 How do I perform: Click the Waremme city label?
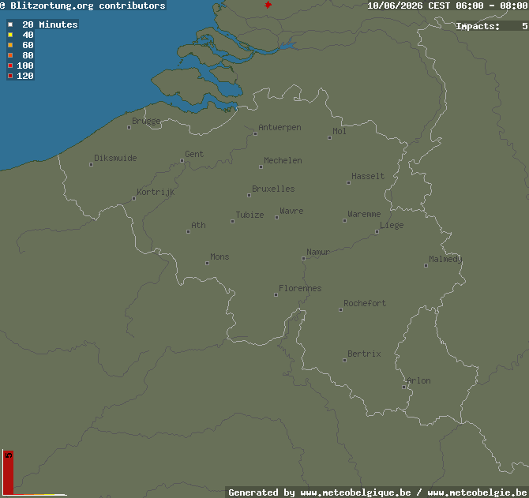(x=364, y=214)
